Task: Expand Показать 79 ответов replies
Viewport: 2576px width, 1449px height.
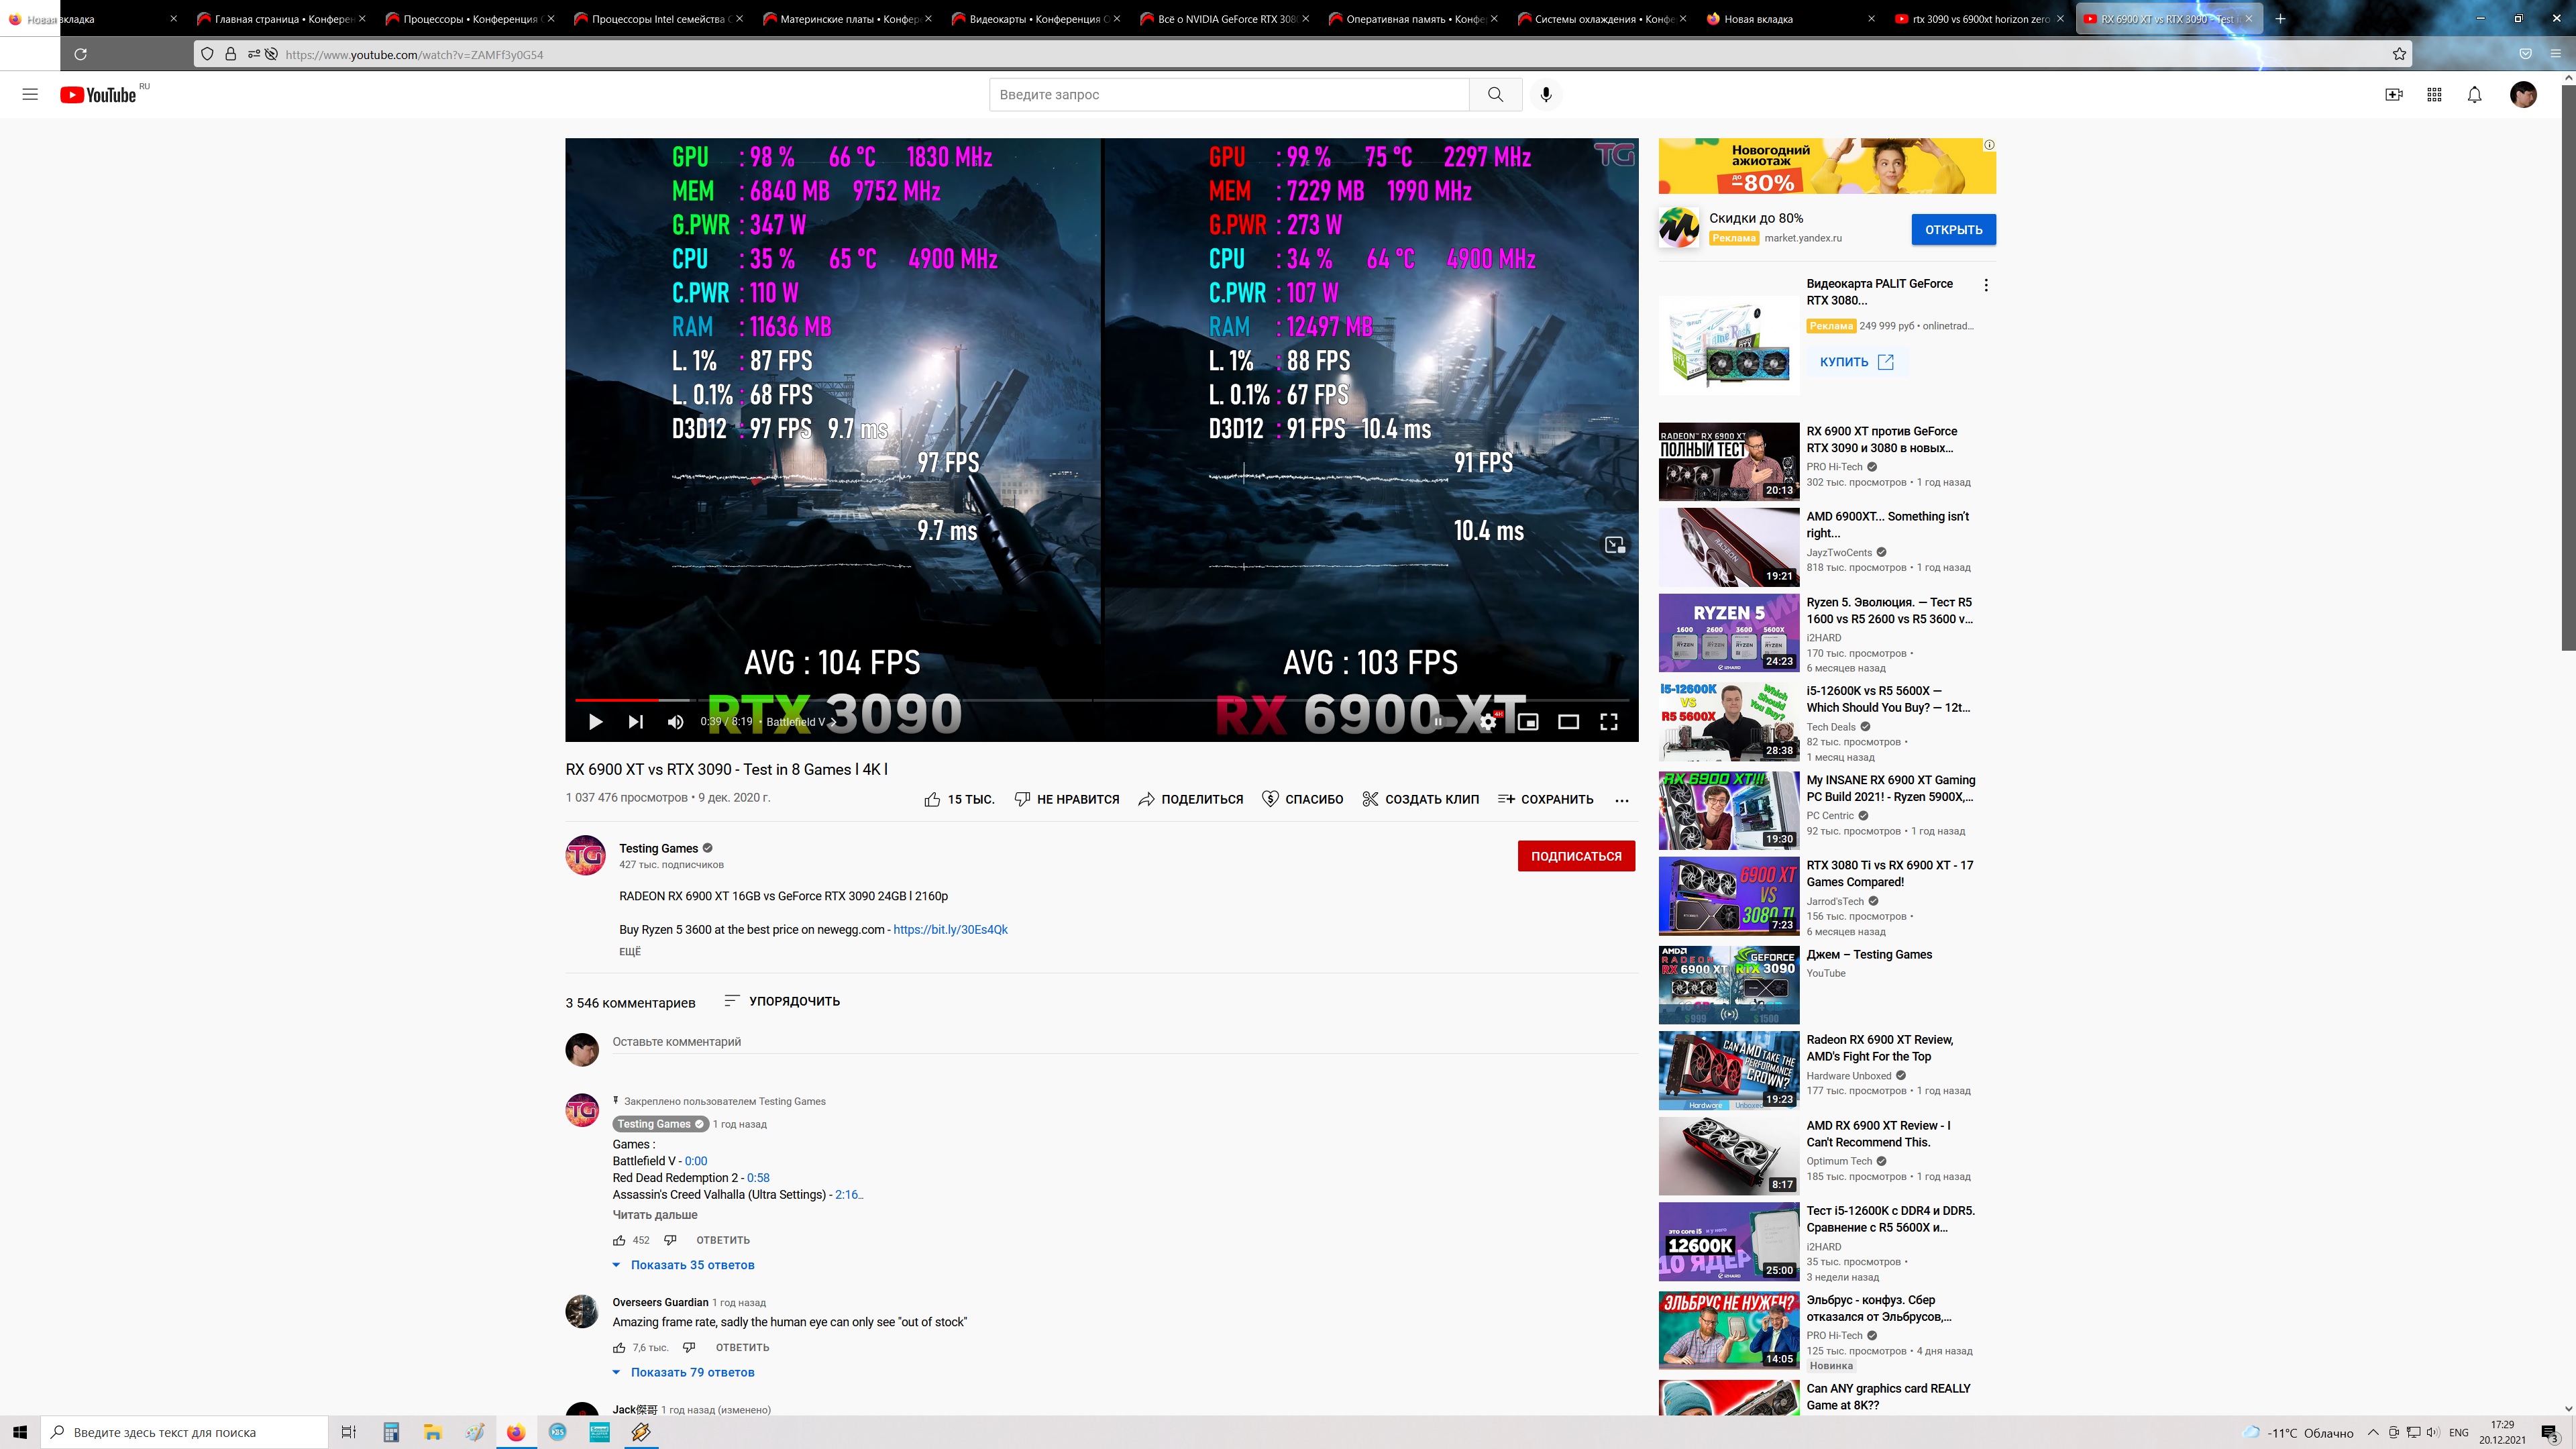Action: coord(683,1372)
